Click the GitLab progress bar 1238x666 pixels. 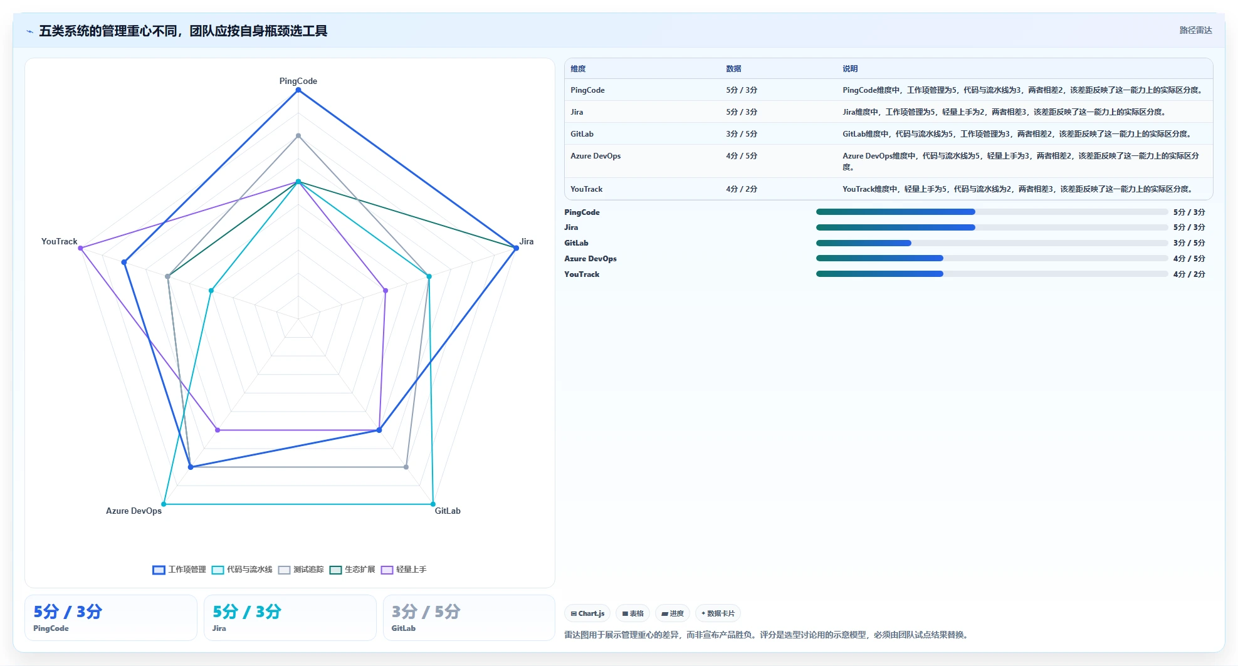point(992,243)
